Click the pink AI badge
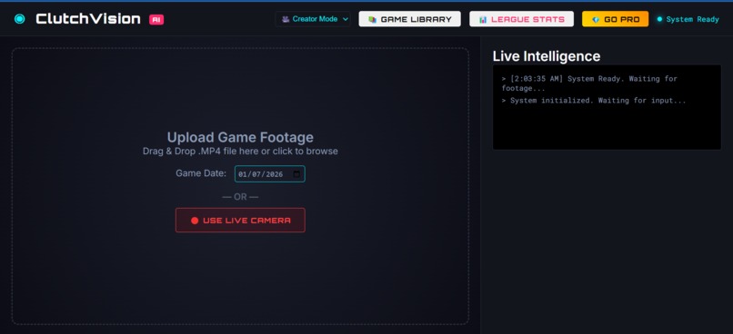Viewport: 733px width, 334px height. (x=156, y=19)
